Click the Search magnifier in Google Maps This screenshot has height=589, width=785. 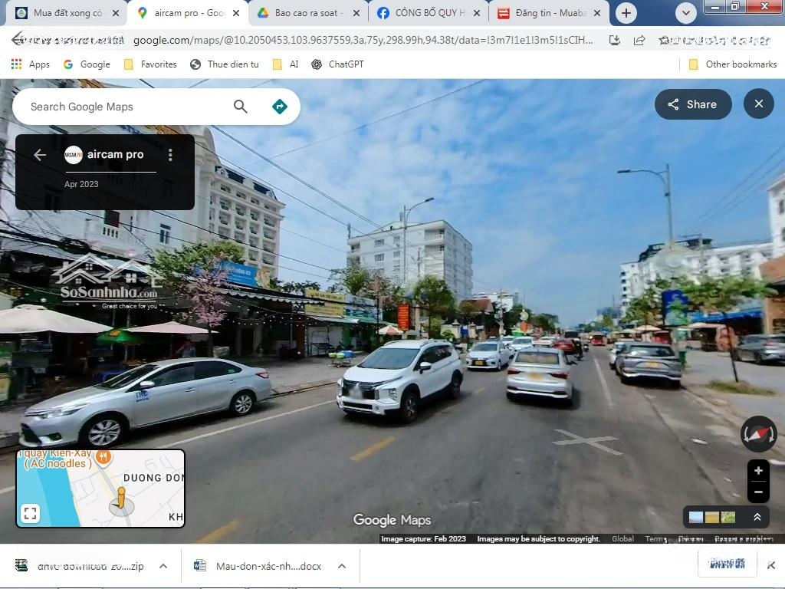click(241, 106)
